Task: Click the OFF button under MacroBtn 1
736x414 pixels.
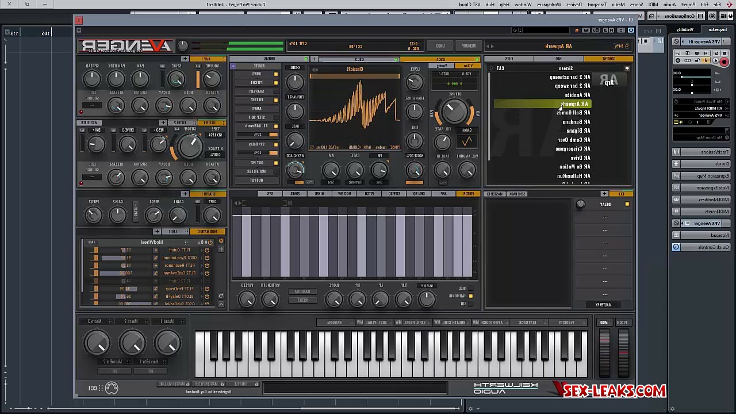Action: [151, 371]
